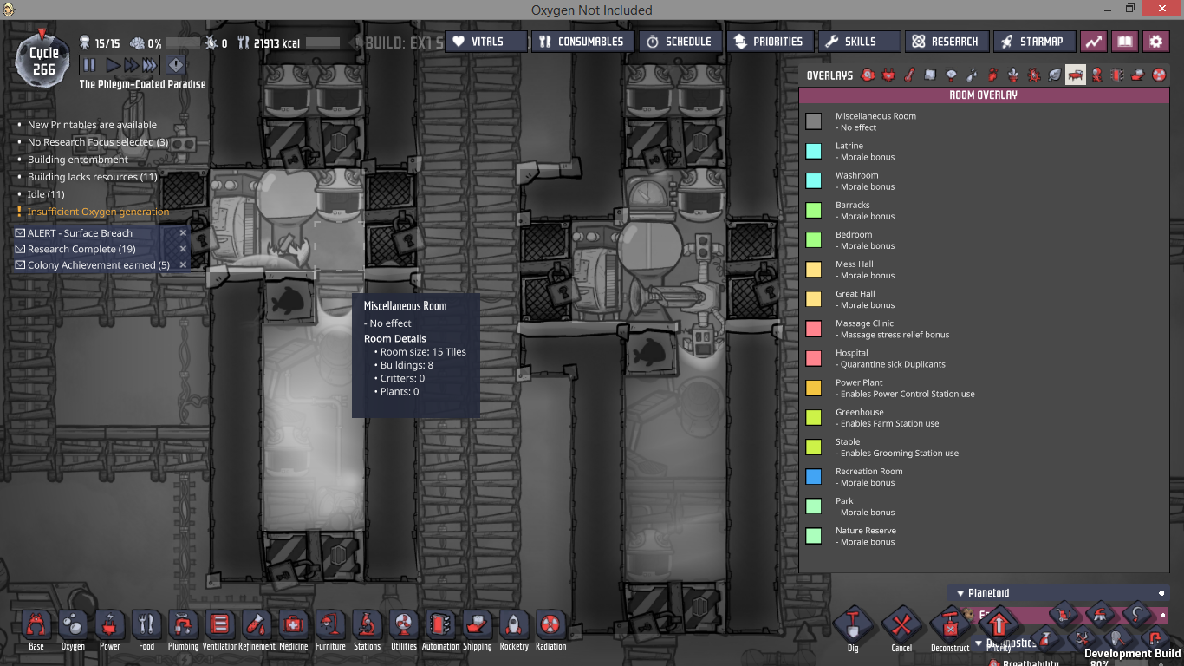
Task: Turn off the active Room overlay
Action: click(1075, 75)
